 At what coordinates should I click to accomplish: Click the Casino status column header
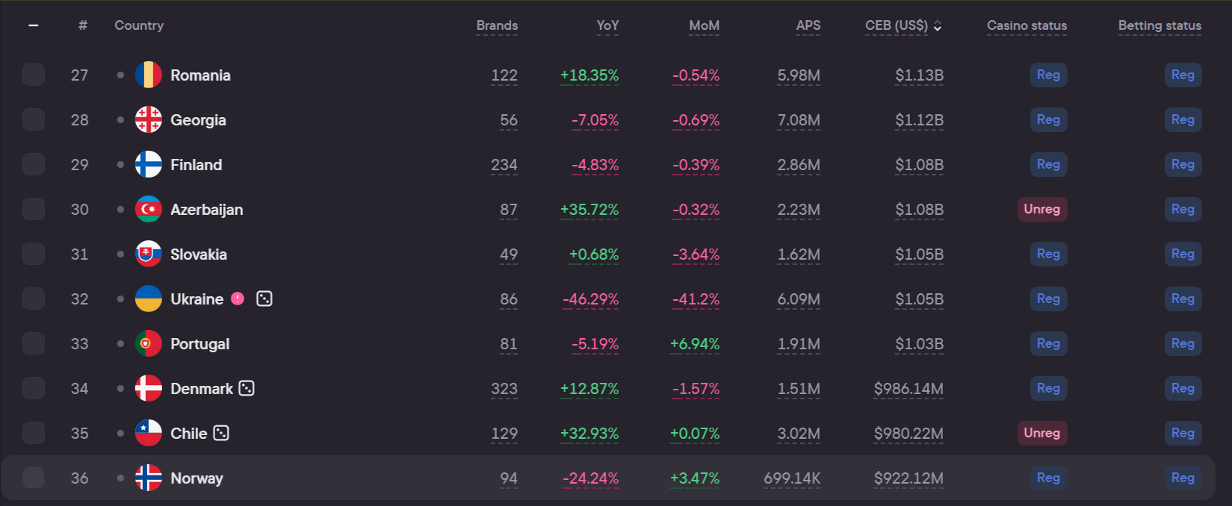tap(1027, 25)
